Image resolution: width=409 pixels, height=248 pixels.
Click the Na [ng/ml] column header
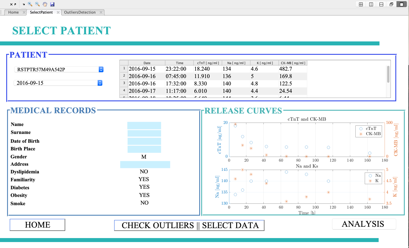(x=236, y=63)
